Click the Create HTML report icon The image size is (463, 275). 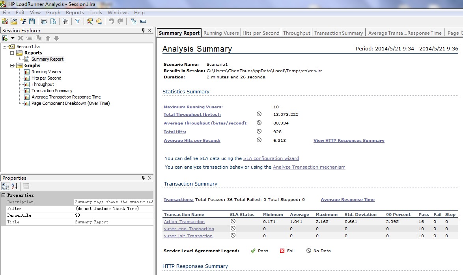53,21
